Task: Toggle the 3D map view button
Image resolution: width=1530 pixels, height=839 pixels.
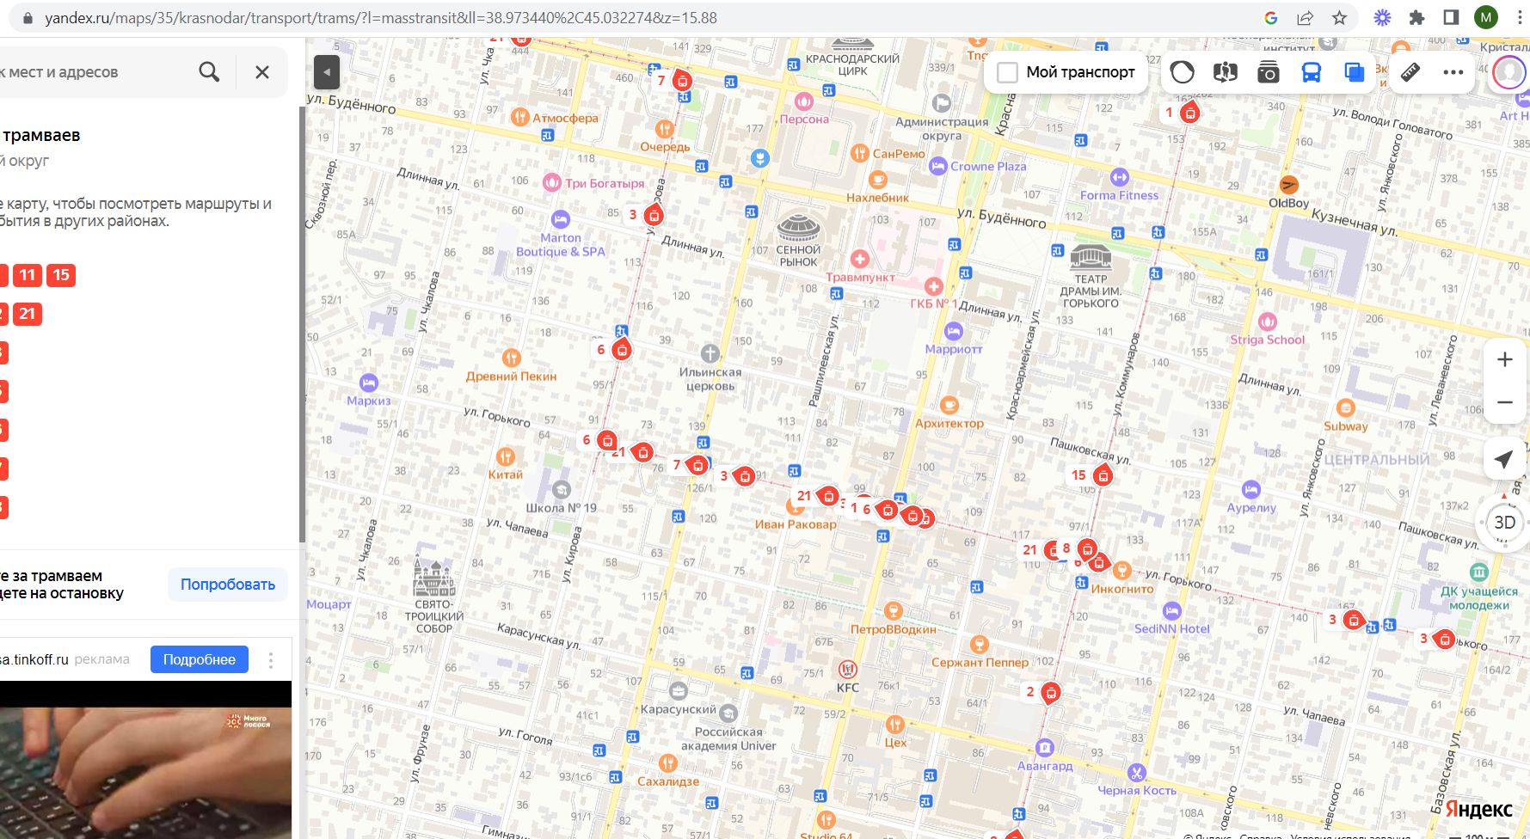Action: pyautogui.click(x=1504, y=523)
